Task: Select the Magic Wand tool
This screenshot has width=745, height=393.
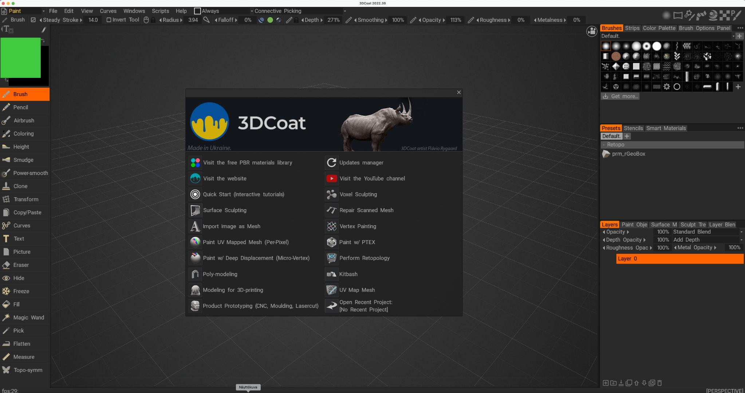Action: click(28, 317)
